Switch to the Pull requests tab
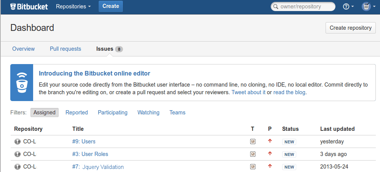 (x=65, y=49)
